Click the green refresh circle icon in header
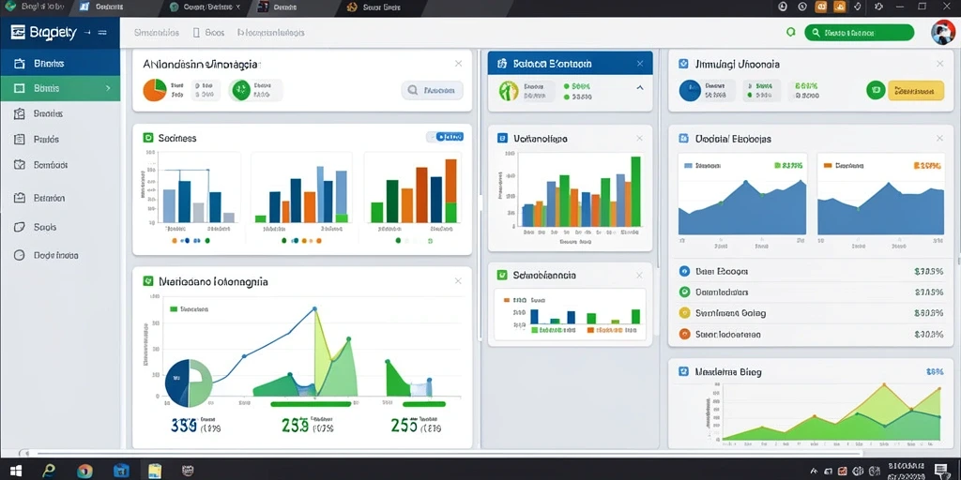Image resolution: width=961 pixels, height=480 pixels. 790,33
